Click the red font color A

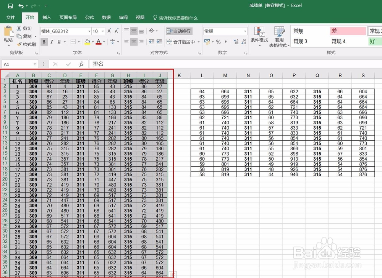[99, 42]
